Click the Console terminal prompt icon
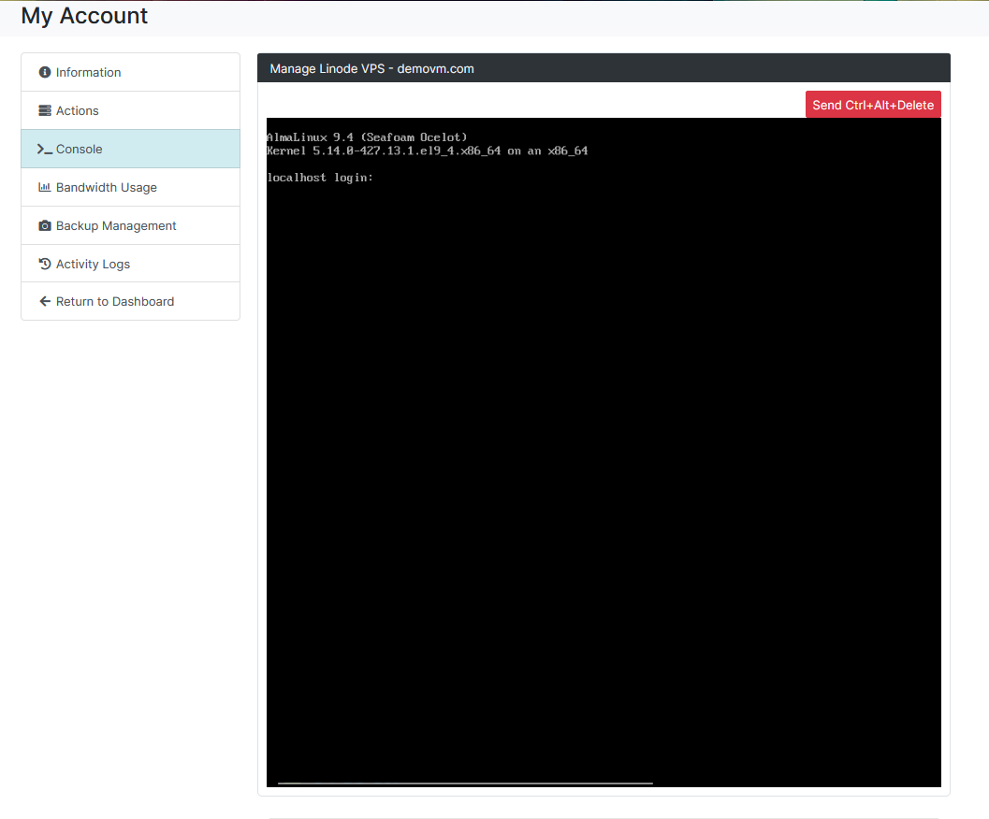This screenshot has width=989, height=819. click(x=44, y=150)
